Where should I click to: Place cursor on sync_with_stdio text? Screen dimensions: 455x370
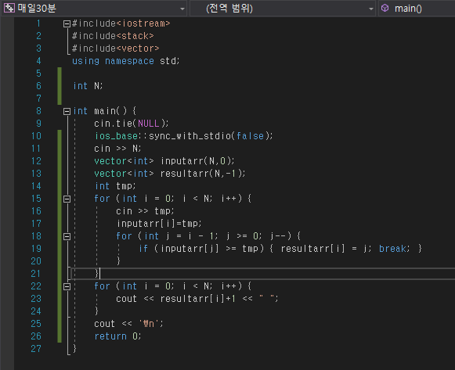pyautogui.click(x=190, y=136)
